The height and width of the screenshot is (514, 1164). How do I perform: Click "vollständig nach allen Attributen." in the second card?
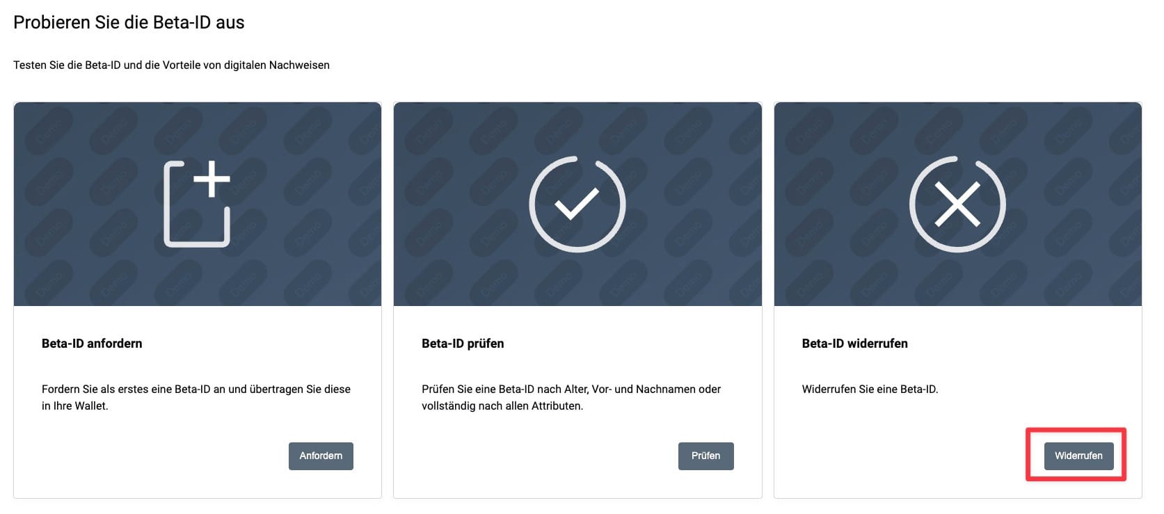pos(502,406)
